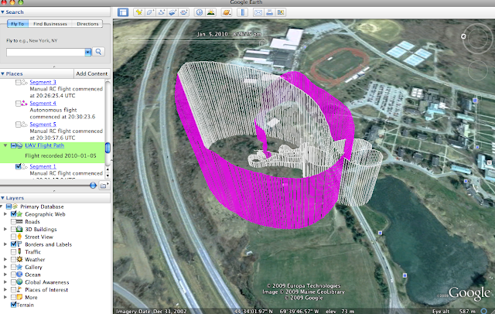Open the Segment 4 link

point(43,103)
